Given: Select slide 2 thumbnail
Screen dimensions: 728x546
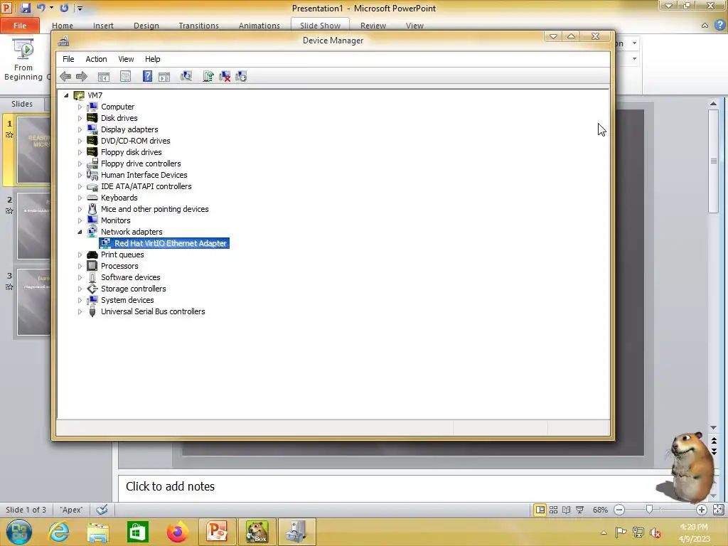Looking at the screenshot, I should [33, 226].
